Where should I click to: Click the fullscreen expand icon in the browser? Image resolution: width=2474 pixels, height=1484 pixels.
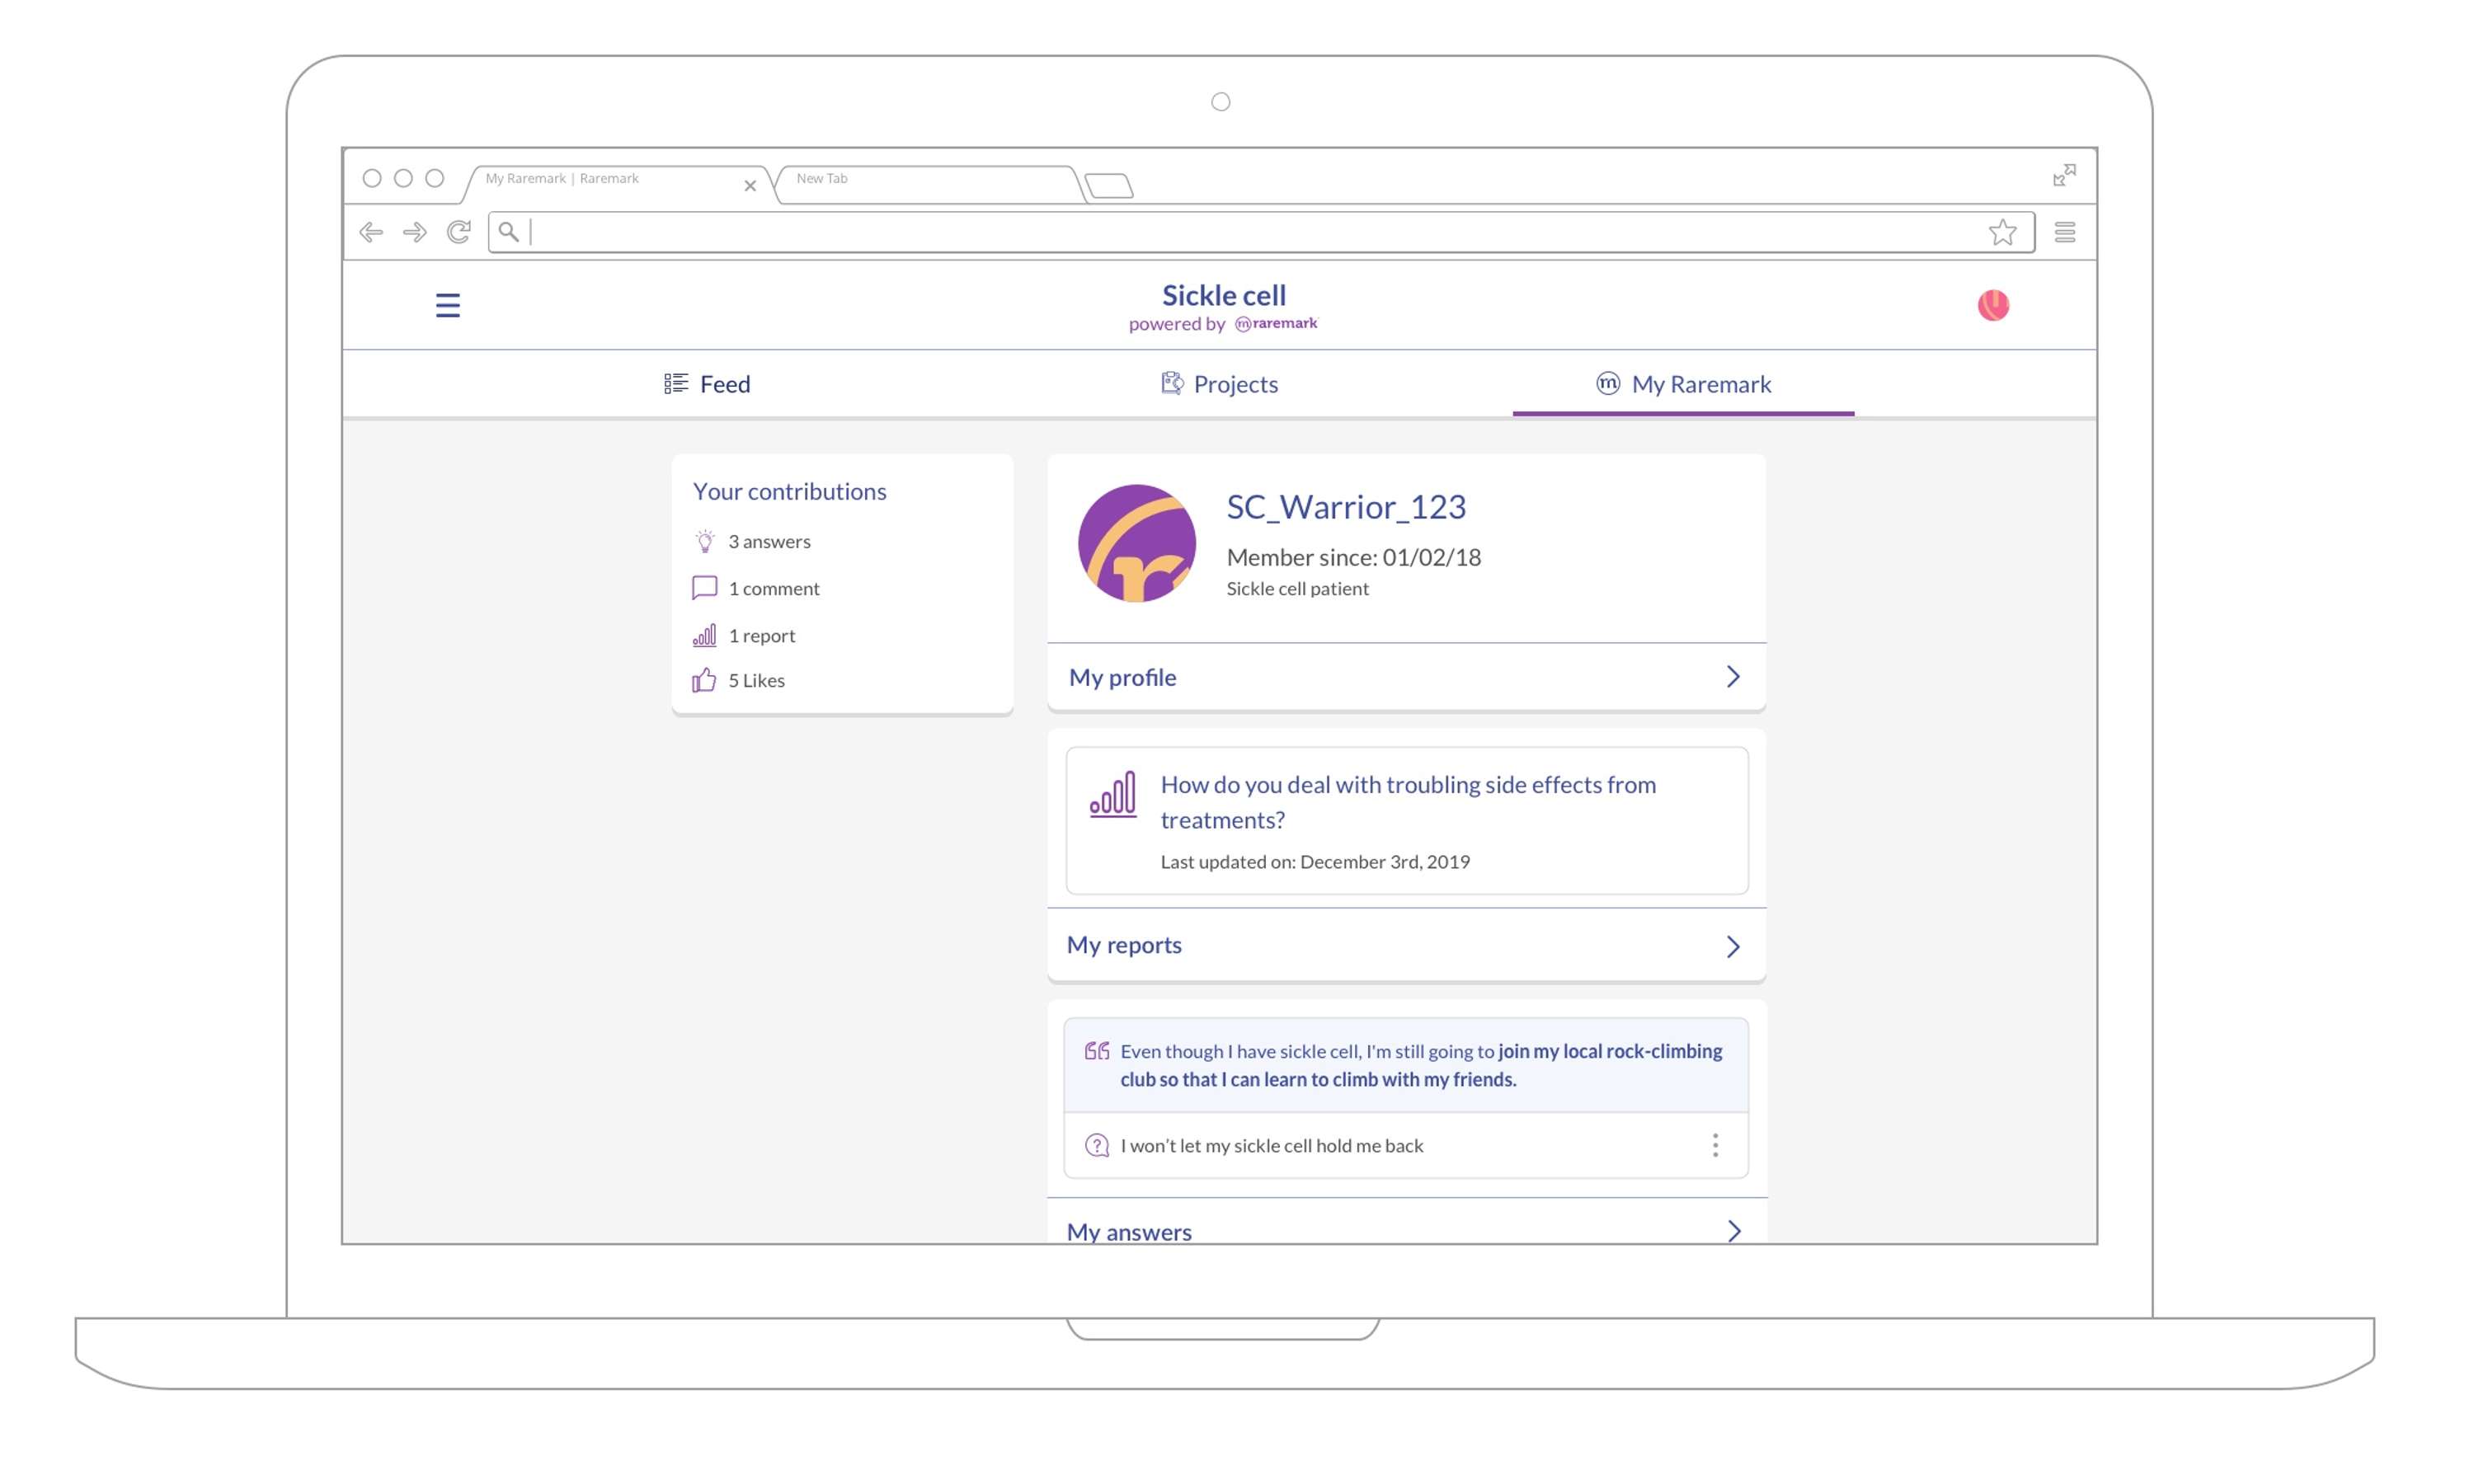tap(2064, 175)
